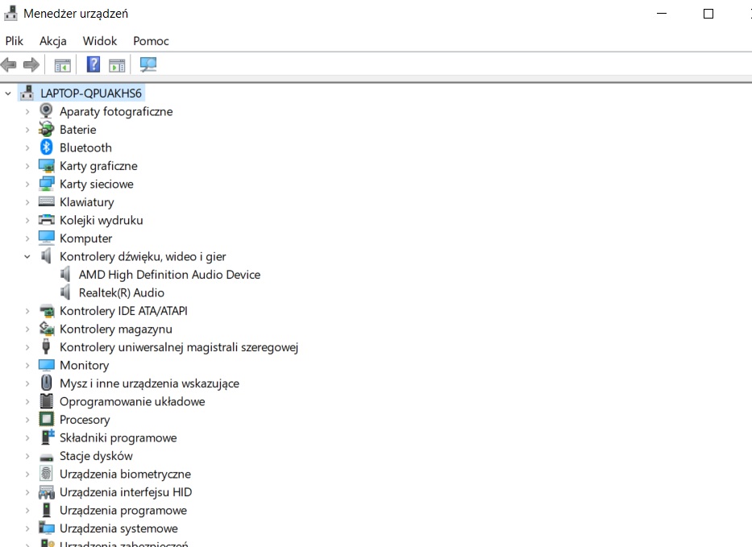Maximize the Menedżer urządzeń window
This screenshot has height=547, width=752.
[x=708, y=14]
